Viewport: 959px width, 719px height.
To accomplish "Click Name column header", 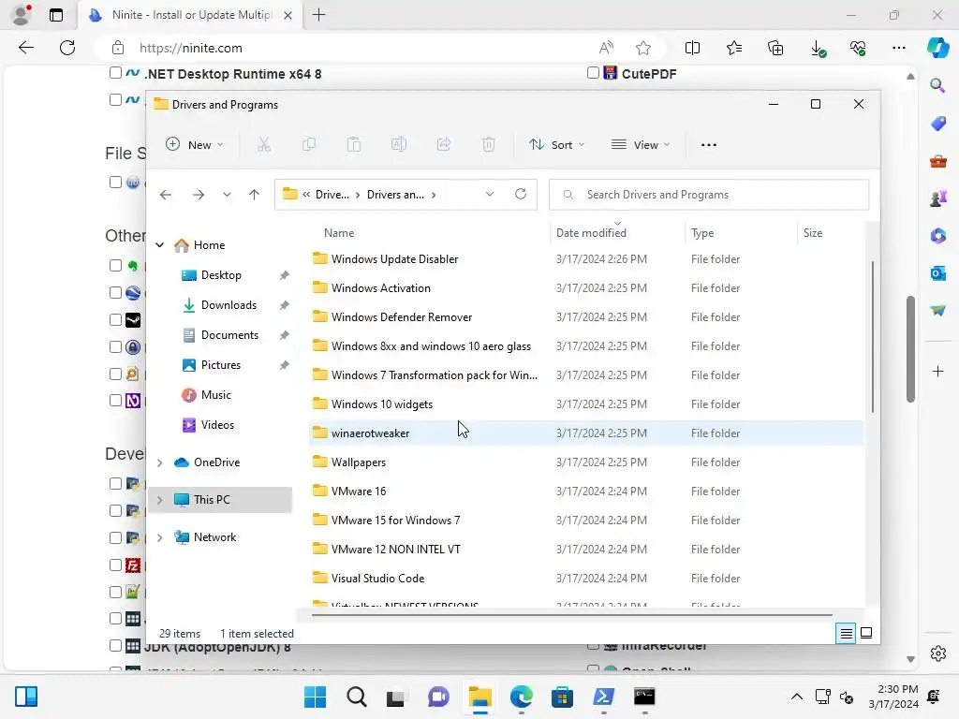I will (x=339, y=233).
